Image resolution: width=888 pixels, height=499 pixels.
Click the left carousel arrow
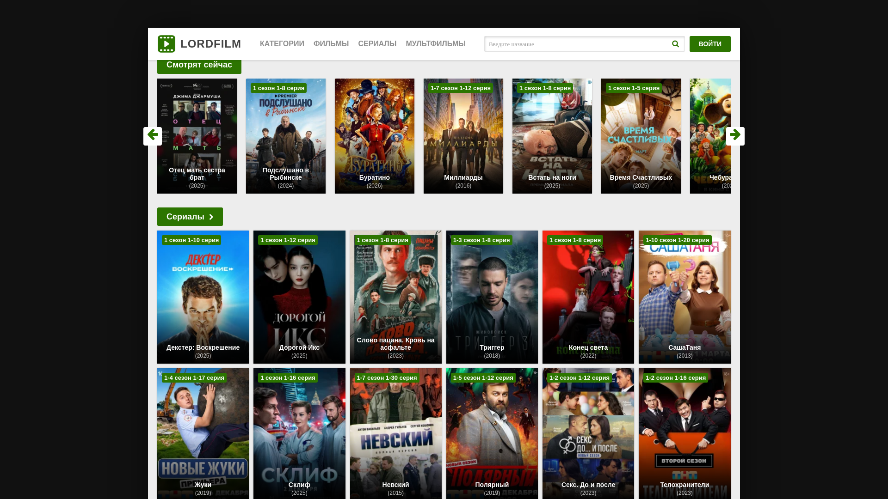pos(153,136)
